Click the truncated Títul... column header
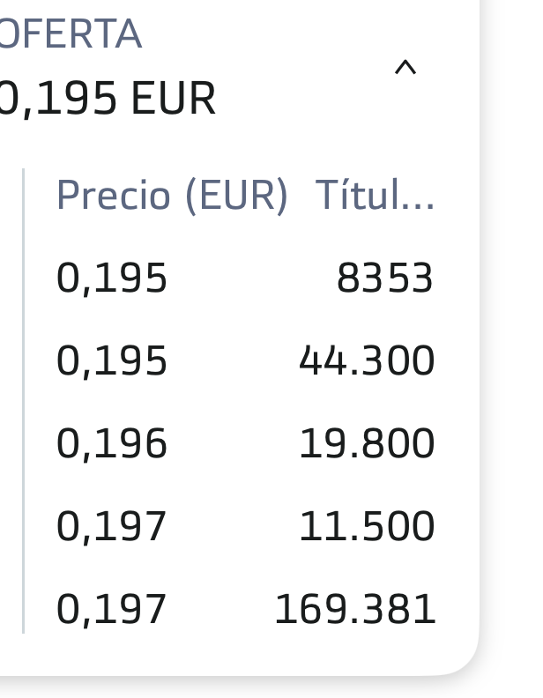This screenshot has height=698, width=543. pyautogui.click(x=375, y=195)
